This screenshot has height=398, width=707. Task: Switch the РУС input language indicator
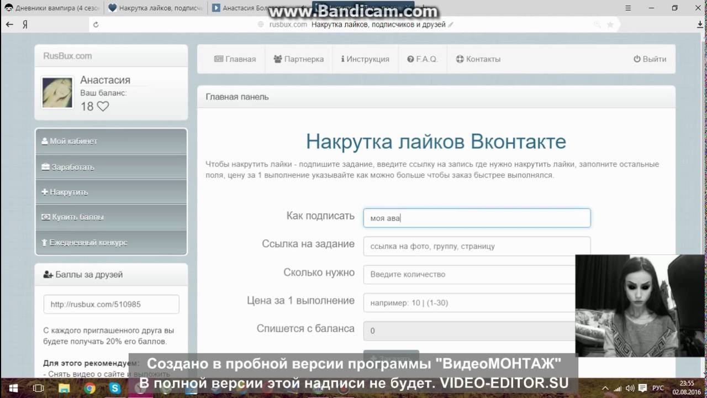coord(658,388)
